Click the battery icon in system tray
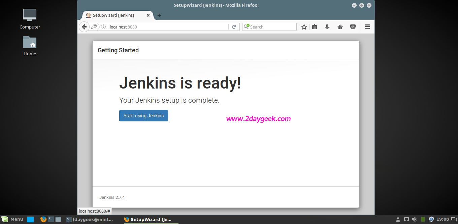Screen dimensions: 458x224 point(423,219)
